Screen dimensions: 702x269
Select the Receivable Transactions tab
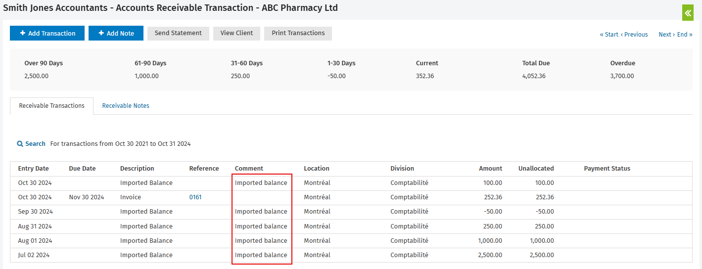[x=52, y=106]
